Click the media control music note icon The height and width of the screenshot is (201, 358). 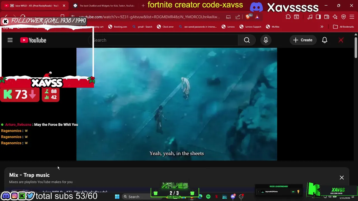coord(310,17)
